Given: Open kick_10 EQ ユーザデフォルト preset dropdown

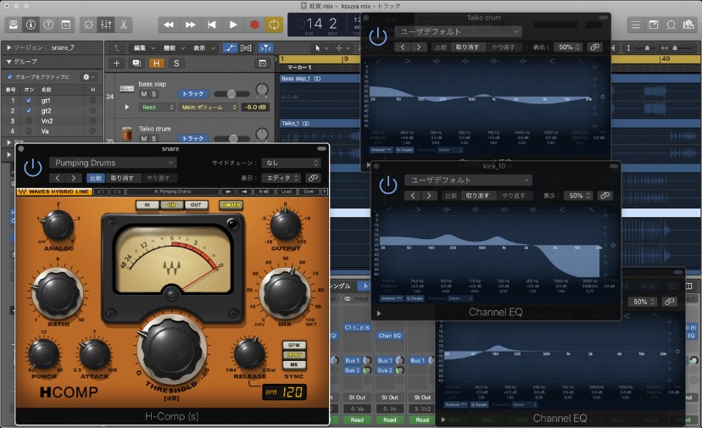Looking at the screenshot, I should pyautogui.click(x=468, y=180).
